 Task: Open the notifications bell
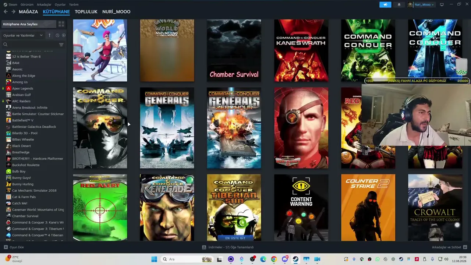pyautogui.click(x=399, y=4)
